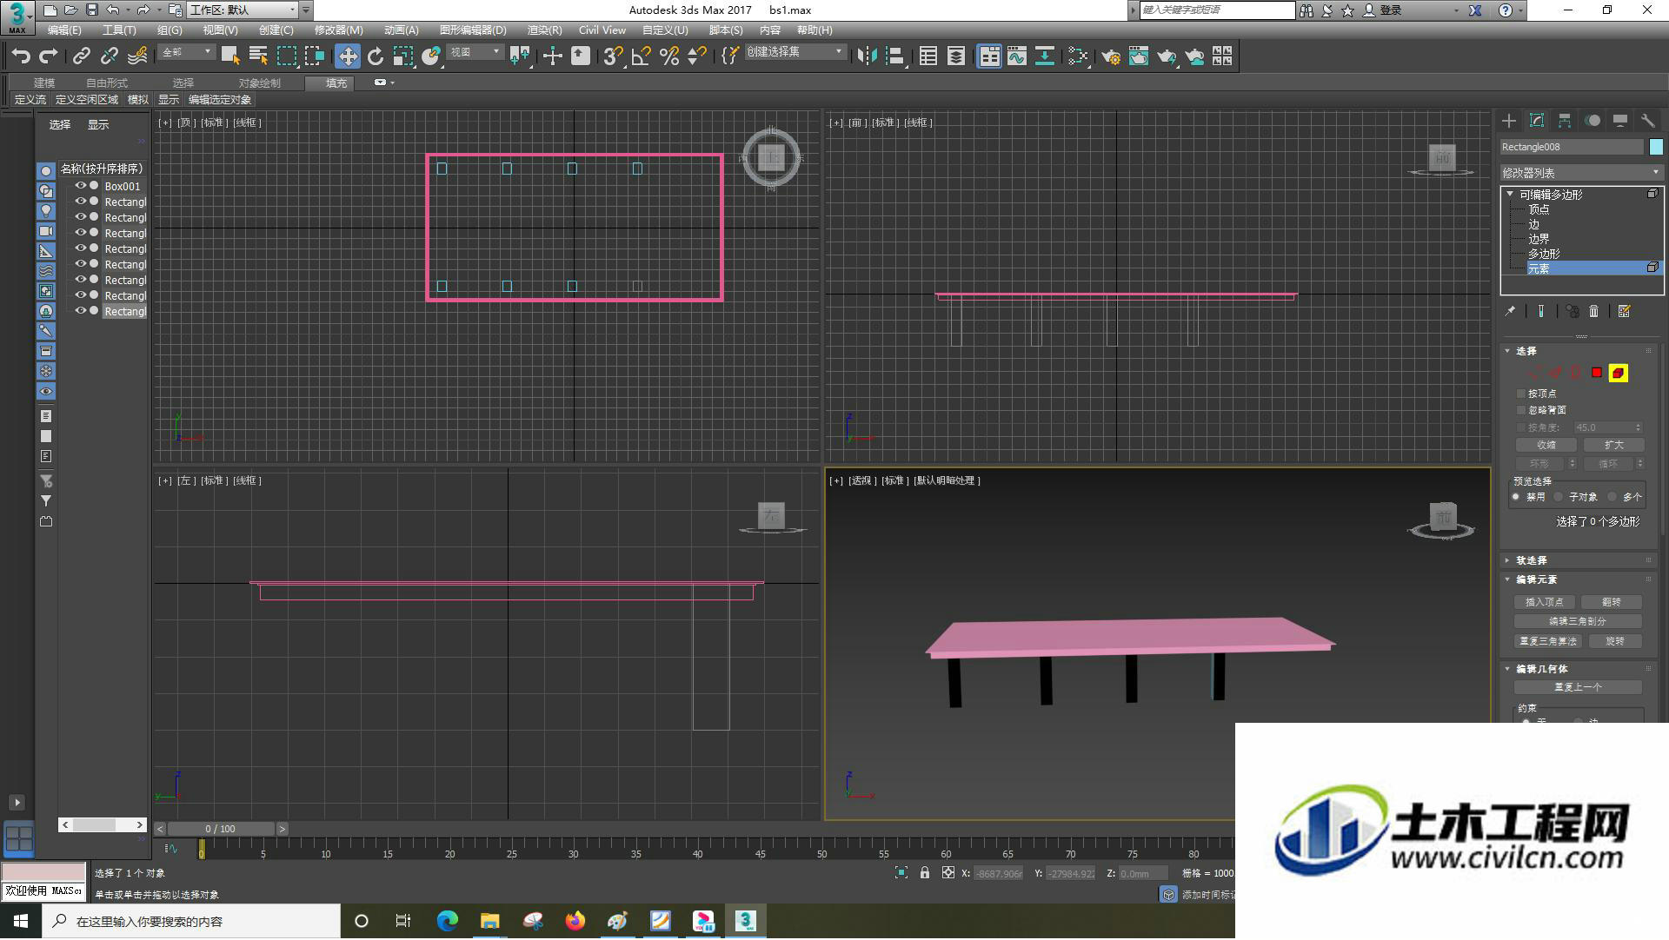The width and height of the screenshot is (1669, 940).
Task: Click the 扩大 button
Action: coord(1613,445)
